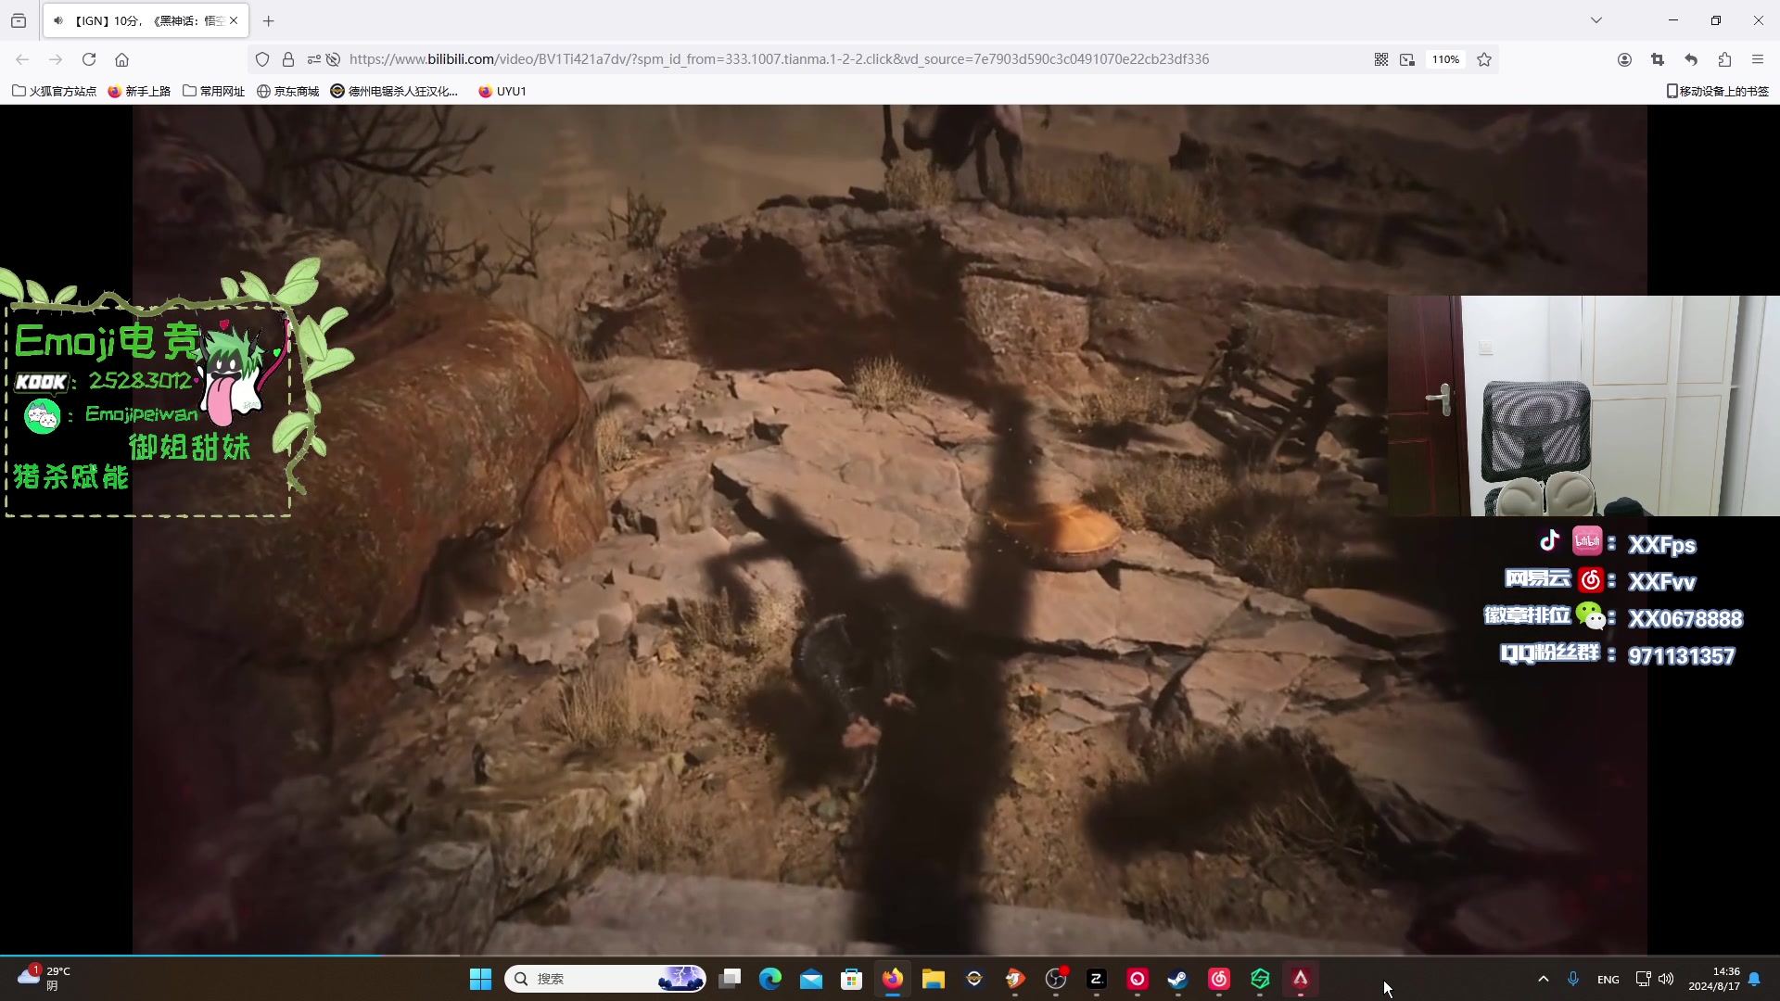Open the 火狐官方站点 bookmarks folder
This screenshot has width=1780, height=1001.
point(54,91)
